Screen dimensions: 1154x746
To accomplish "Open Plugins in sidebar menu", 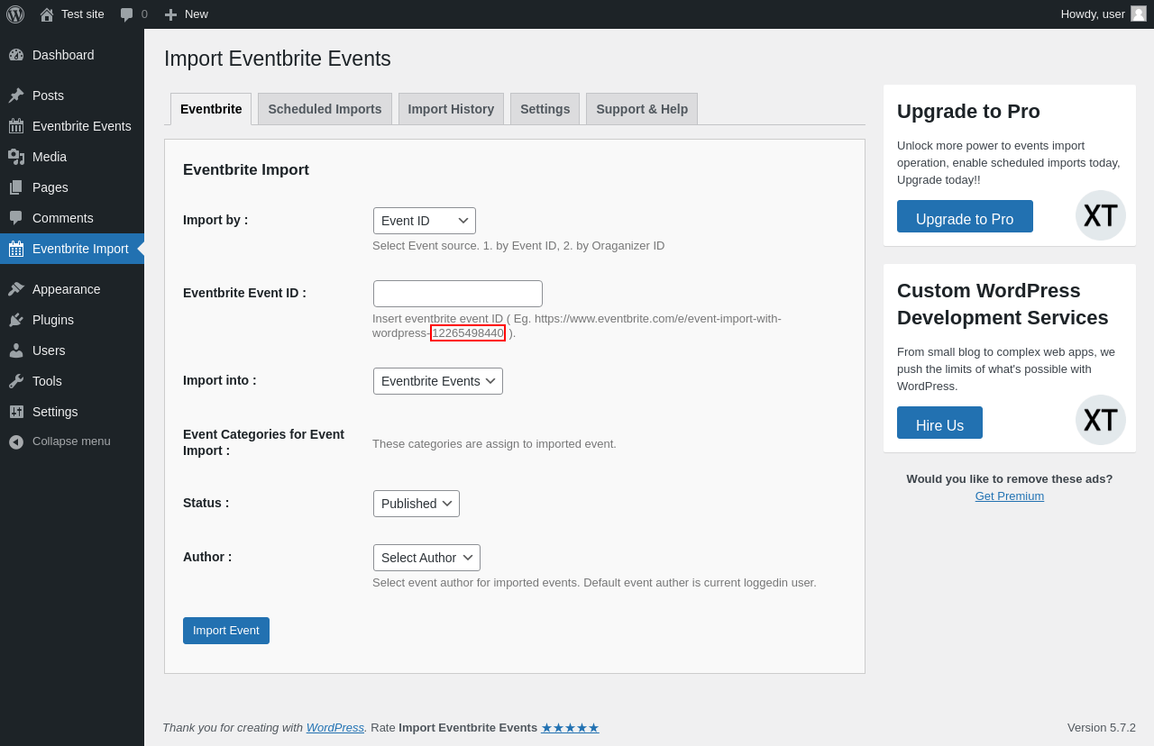I will coord(72,320).
